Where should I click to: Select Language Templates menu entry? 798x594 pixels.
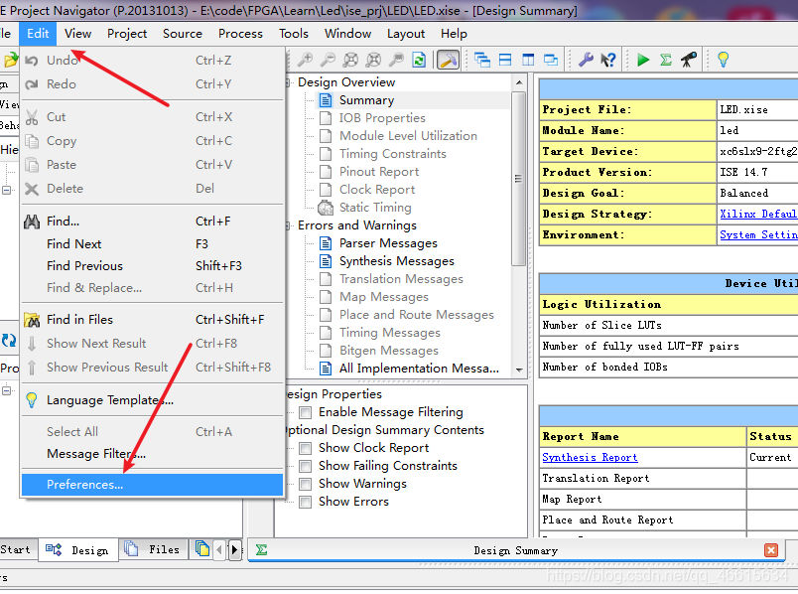(x=152, y=400)
